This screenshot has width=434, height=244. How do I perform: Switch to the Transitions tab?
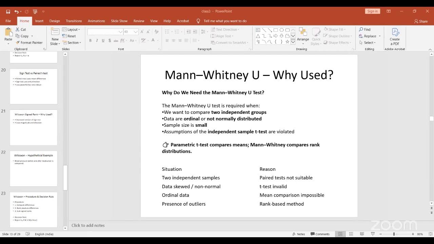(x=74, y=21)
